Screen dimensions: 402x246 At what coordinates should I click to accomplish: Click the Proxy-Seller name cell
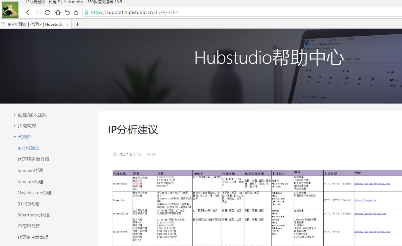click(x=122, y=214)
